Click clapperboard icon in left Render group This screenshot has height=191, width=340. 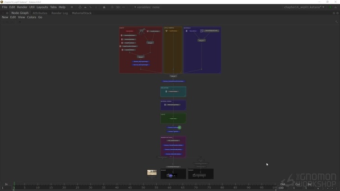click(x=168, y=175)
